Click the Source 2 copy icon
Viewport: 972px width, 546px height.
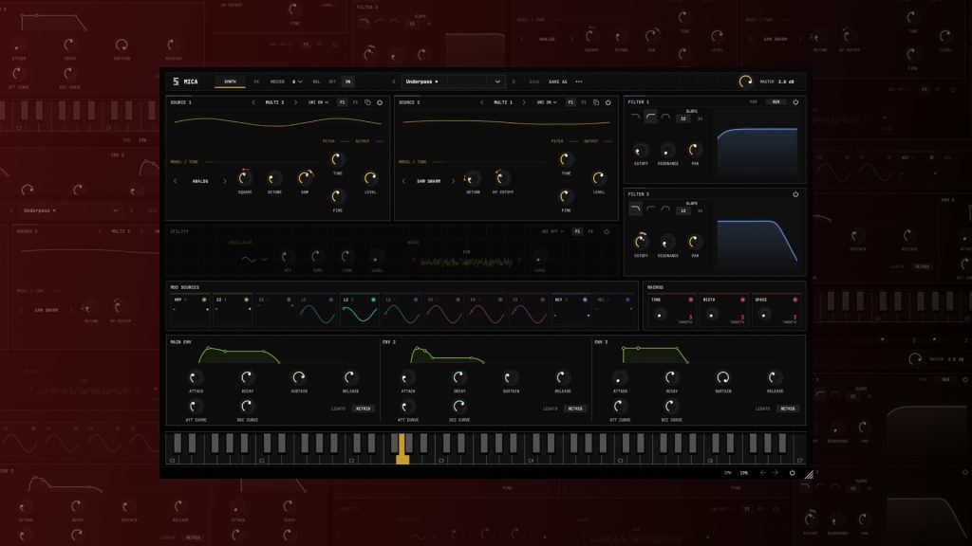596,102
